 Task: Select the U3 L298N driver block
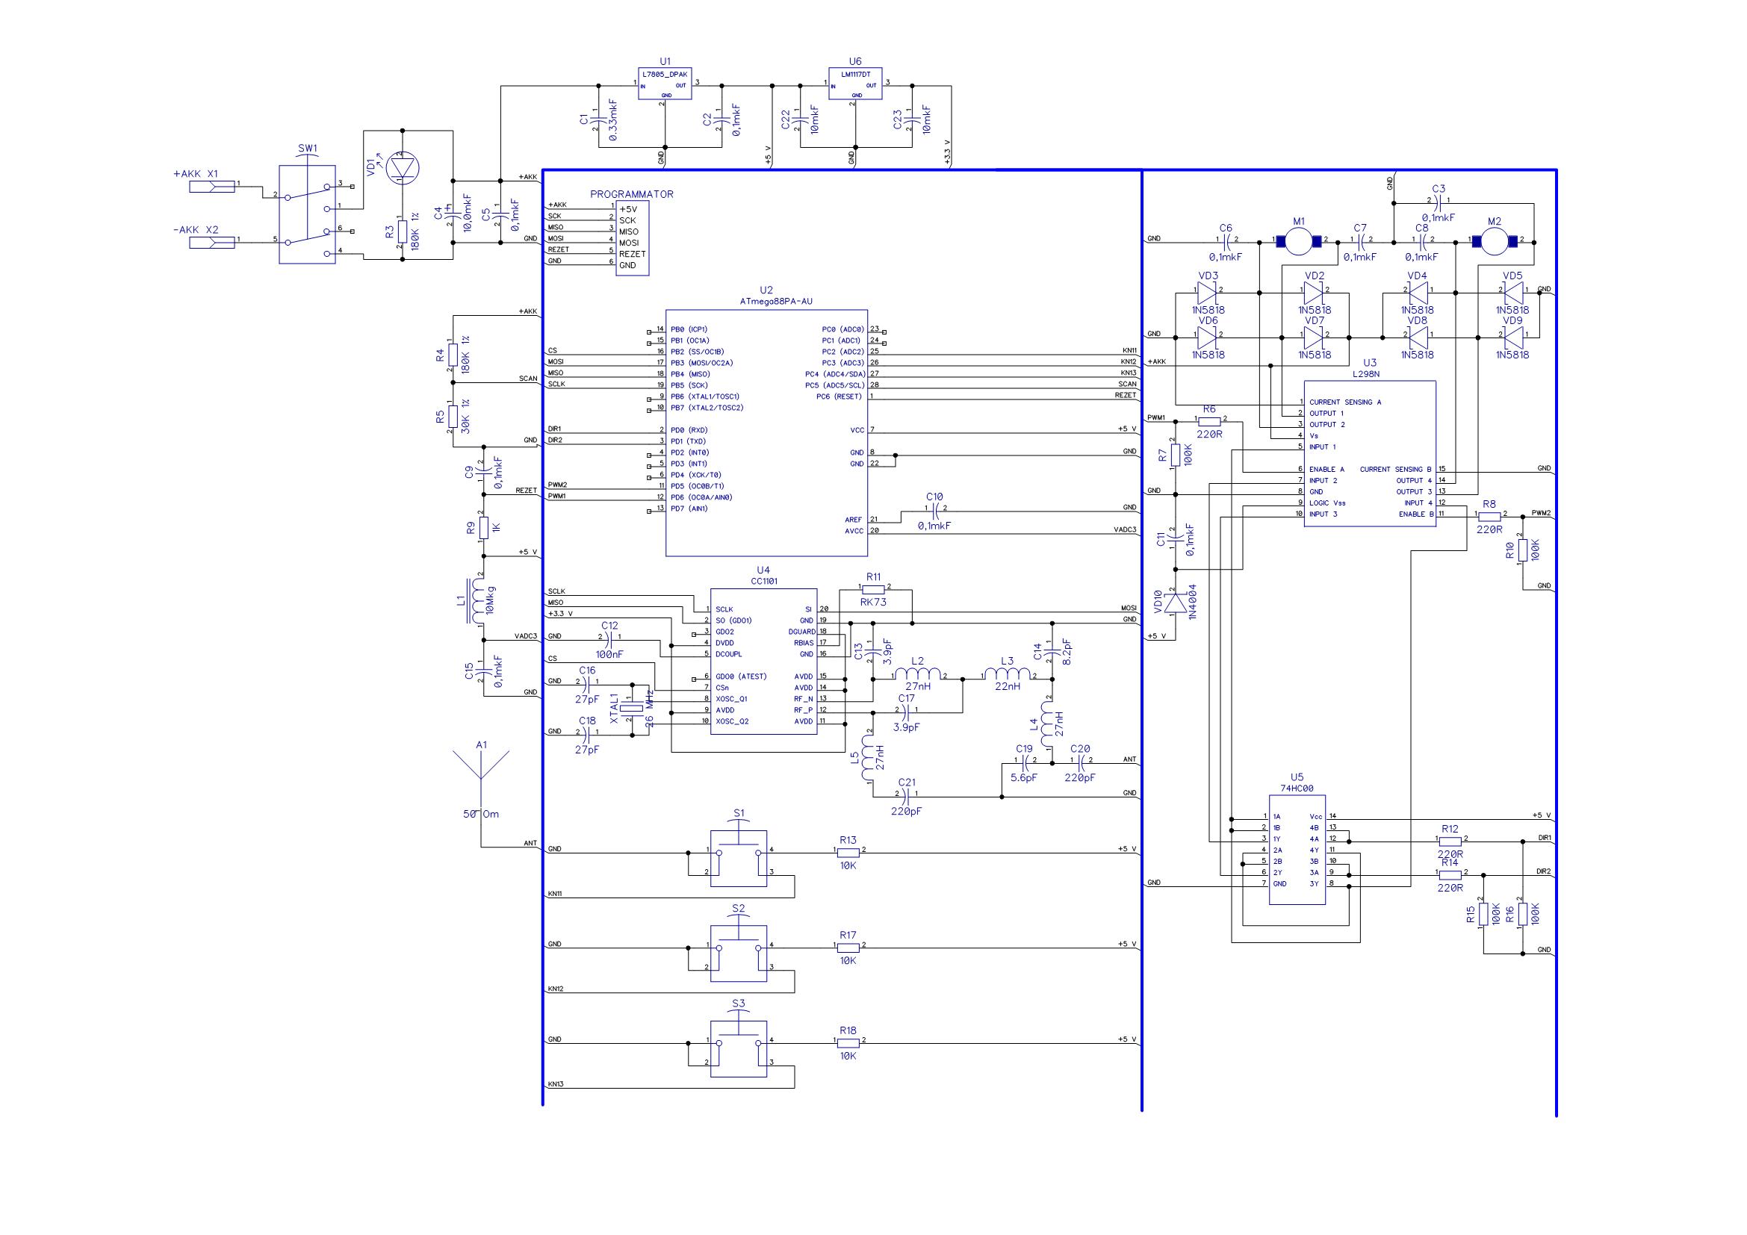coord(1370,453)
